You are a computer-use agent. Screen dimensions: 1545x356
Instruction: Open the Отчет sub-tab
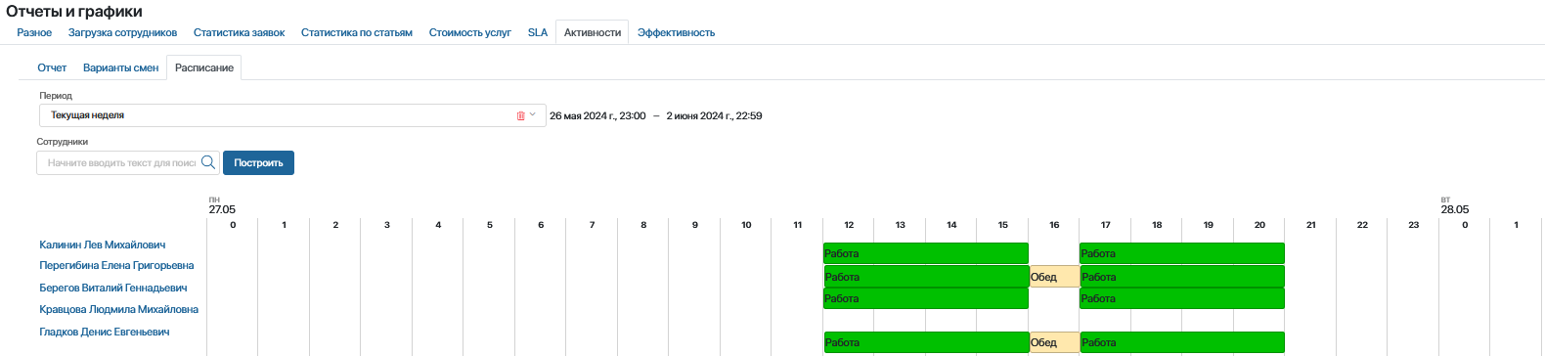52,67
